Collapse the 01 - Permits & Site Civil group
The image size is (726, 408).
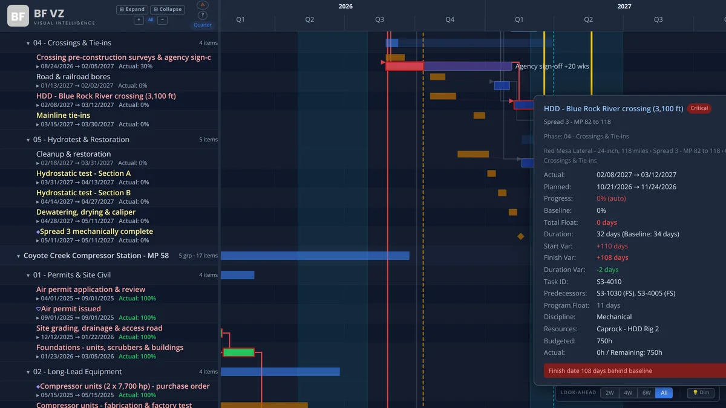tap(28, 276)
